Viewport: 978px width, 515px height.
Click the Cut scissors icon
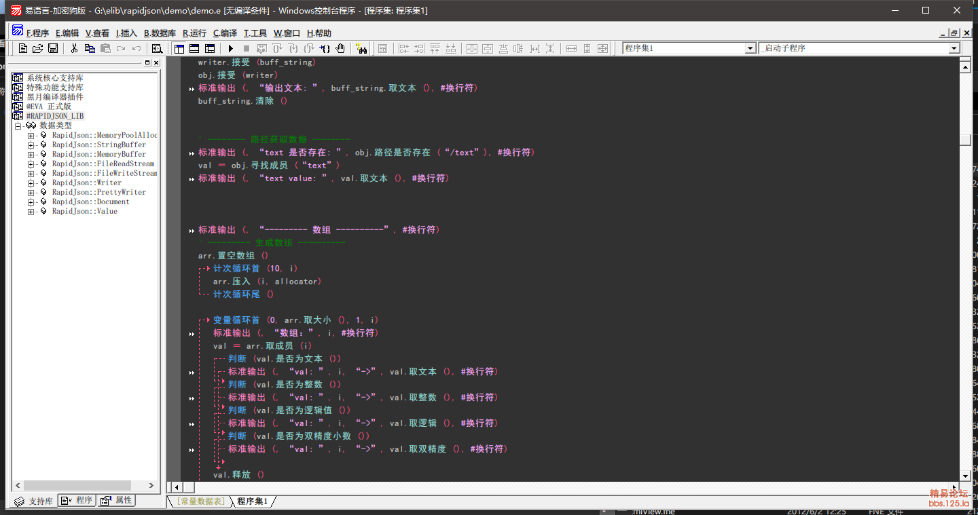[x=74, y=48]
